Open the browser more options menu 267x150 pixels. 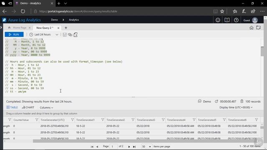[x=262, y=11]
